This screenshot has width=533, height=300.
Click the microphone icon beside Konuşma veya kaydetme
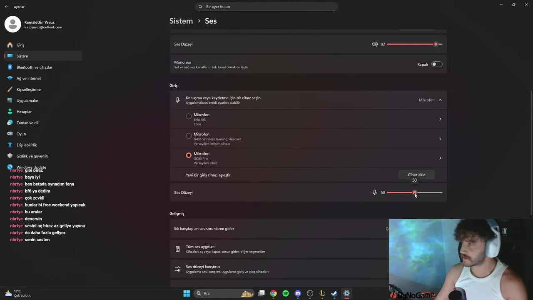coord(178,100)
